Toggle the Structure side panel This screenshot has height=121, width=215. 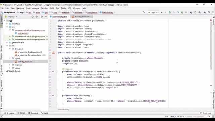pos(1,70)
